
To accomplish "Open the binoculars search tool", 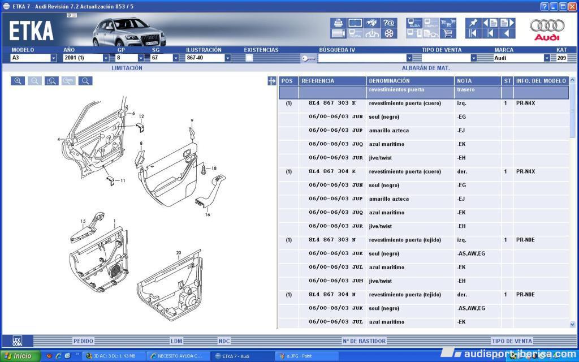I will [x=372, y=23].
